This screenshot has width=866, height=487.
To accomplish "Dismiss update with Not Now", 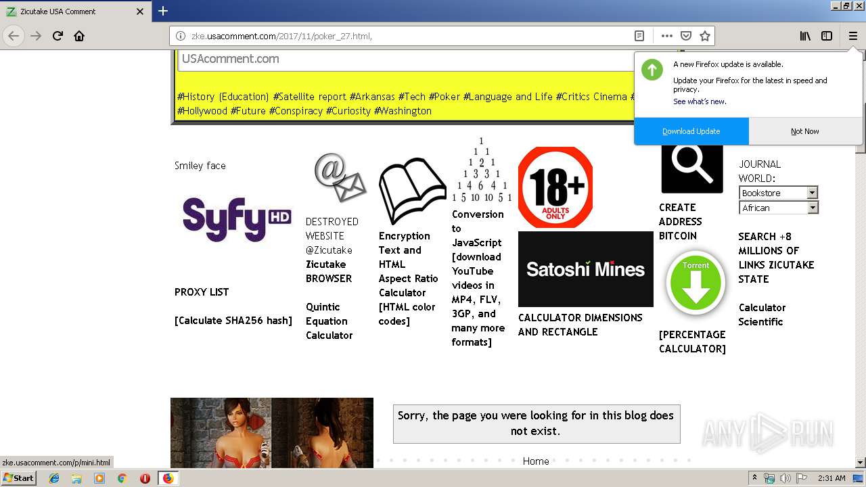I will pos(805,131).
